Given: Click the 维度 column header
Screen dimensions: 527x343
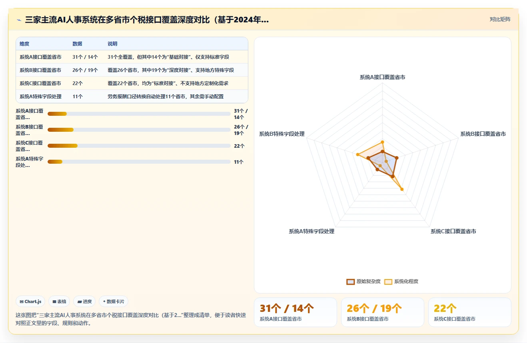Looking at the screenshot, I should coord(24,44).
